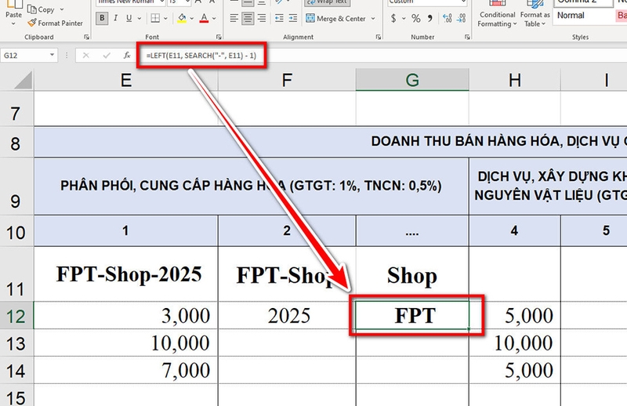Image resolution: width=627 pixels, height=406 pixels.
Task: Align text left
Action: point(234,18)
